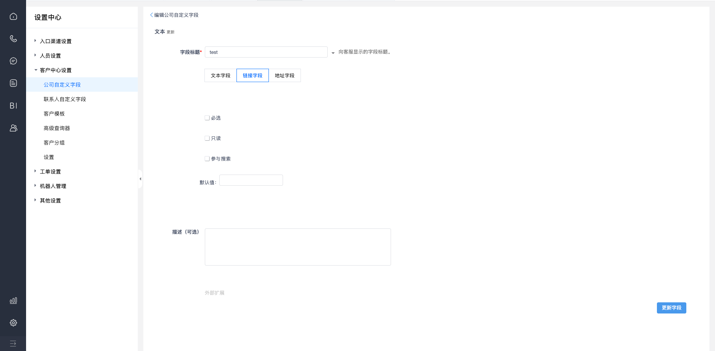Viewport: 715px width, 351px height.
Task: Open the 客户分组 menu item
Action: 82,143
